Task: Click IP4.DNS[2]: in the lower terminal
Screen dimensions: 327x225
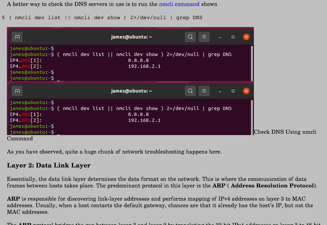Action: point(26,121)
